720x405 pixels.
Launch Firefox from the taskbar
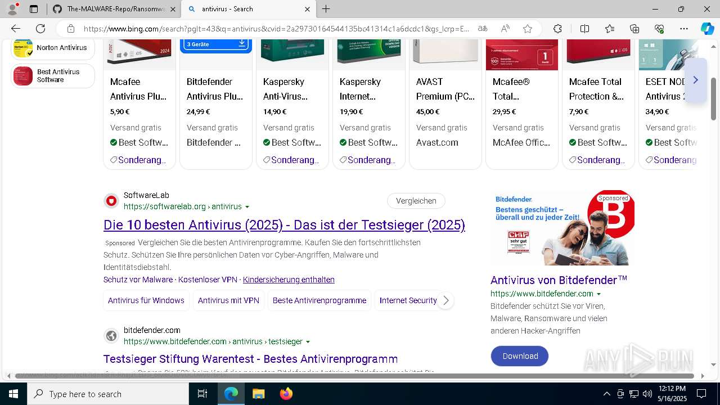[286, 394]
